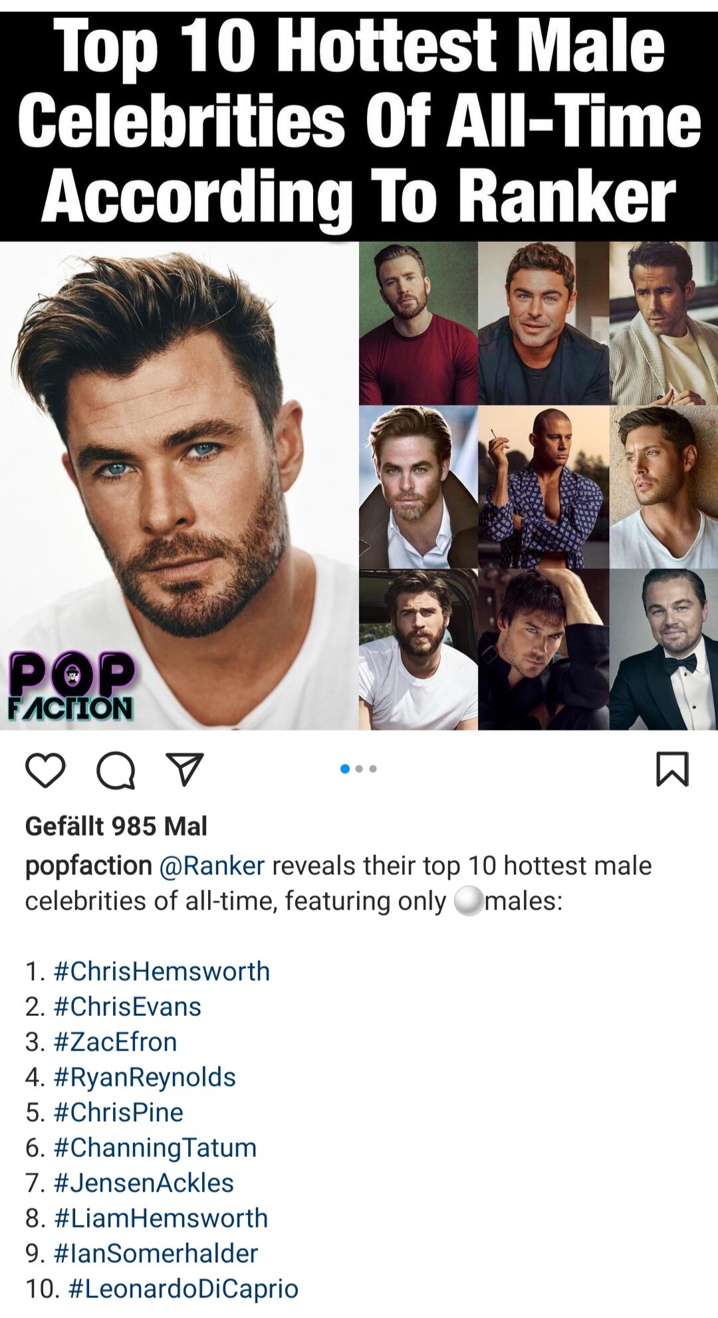The width and height of the screenshot is (718, 1318).
Task: Open the #LeonardoDiCaprio hashtag
Action: click(x=183, y=1289)
